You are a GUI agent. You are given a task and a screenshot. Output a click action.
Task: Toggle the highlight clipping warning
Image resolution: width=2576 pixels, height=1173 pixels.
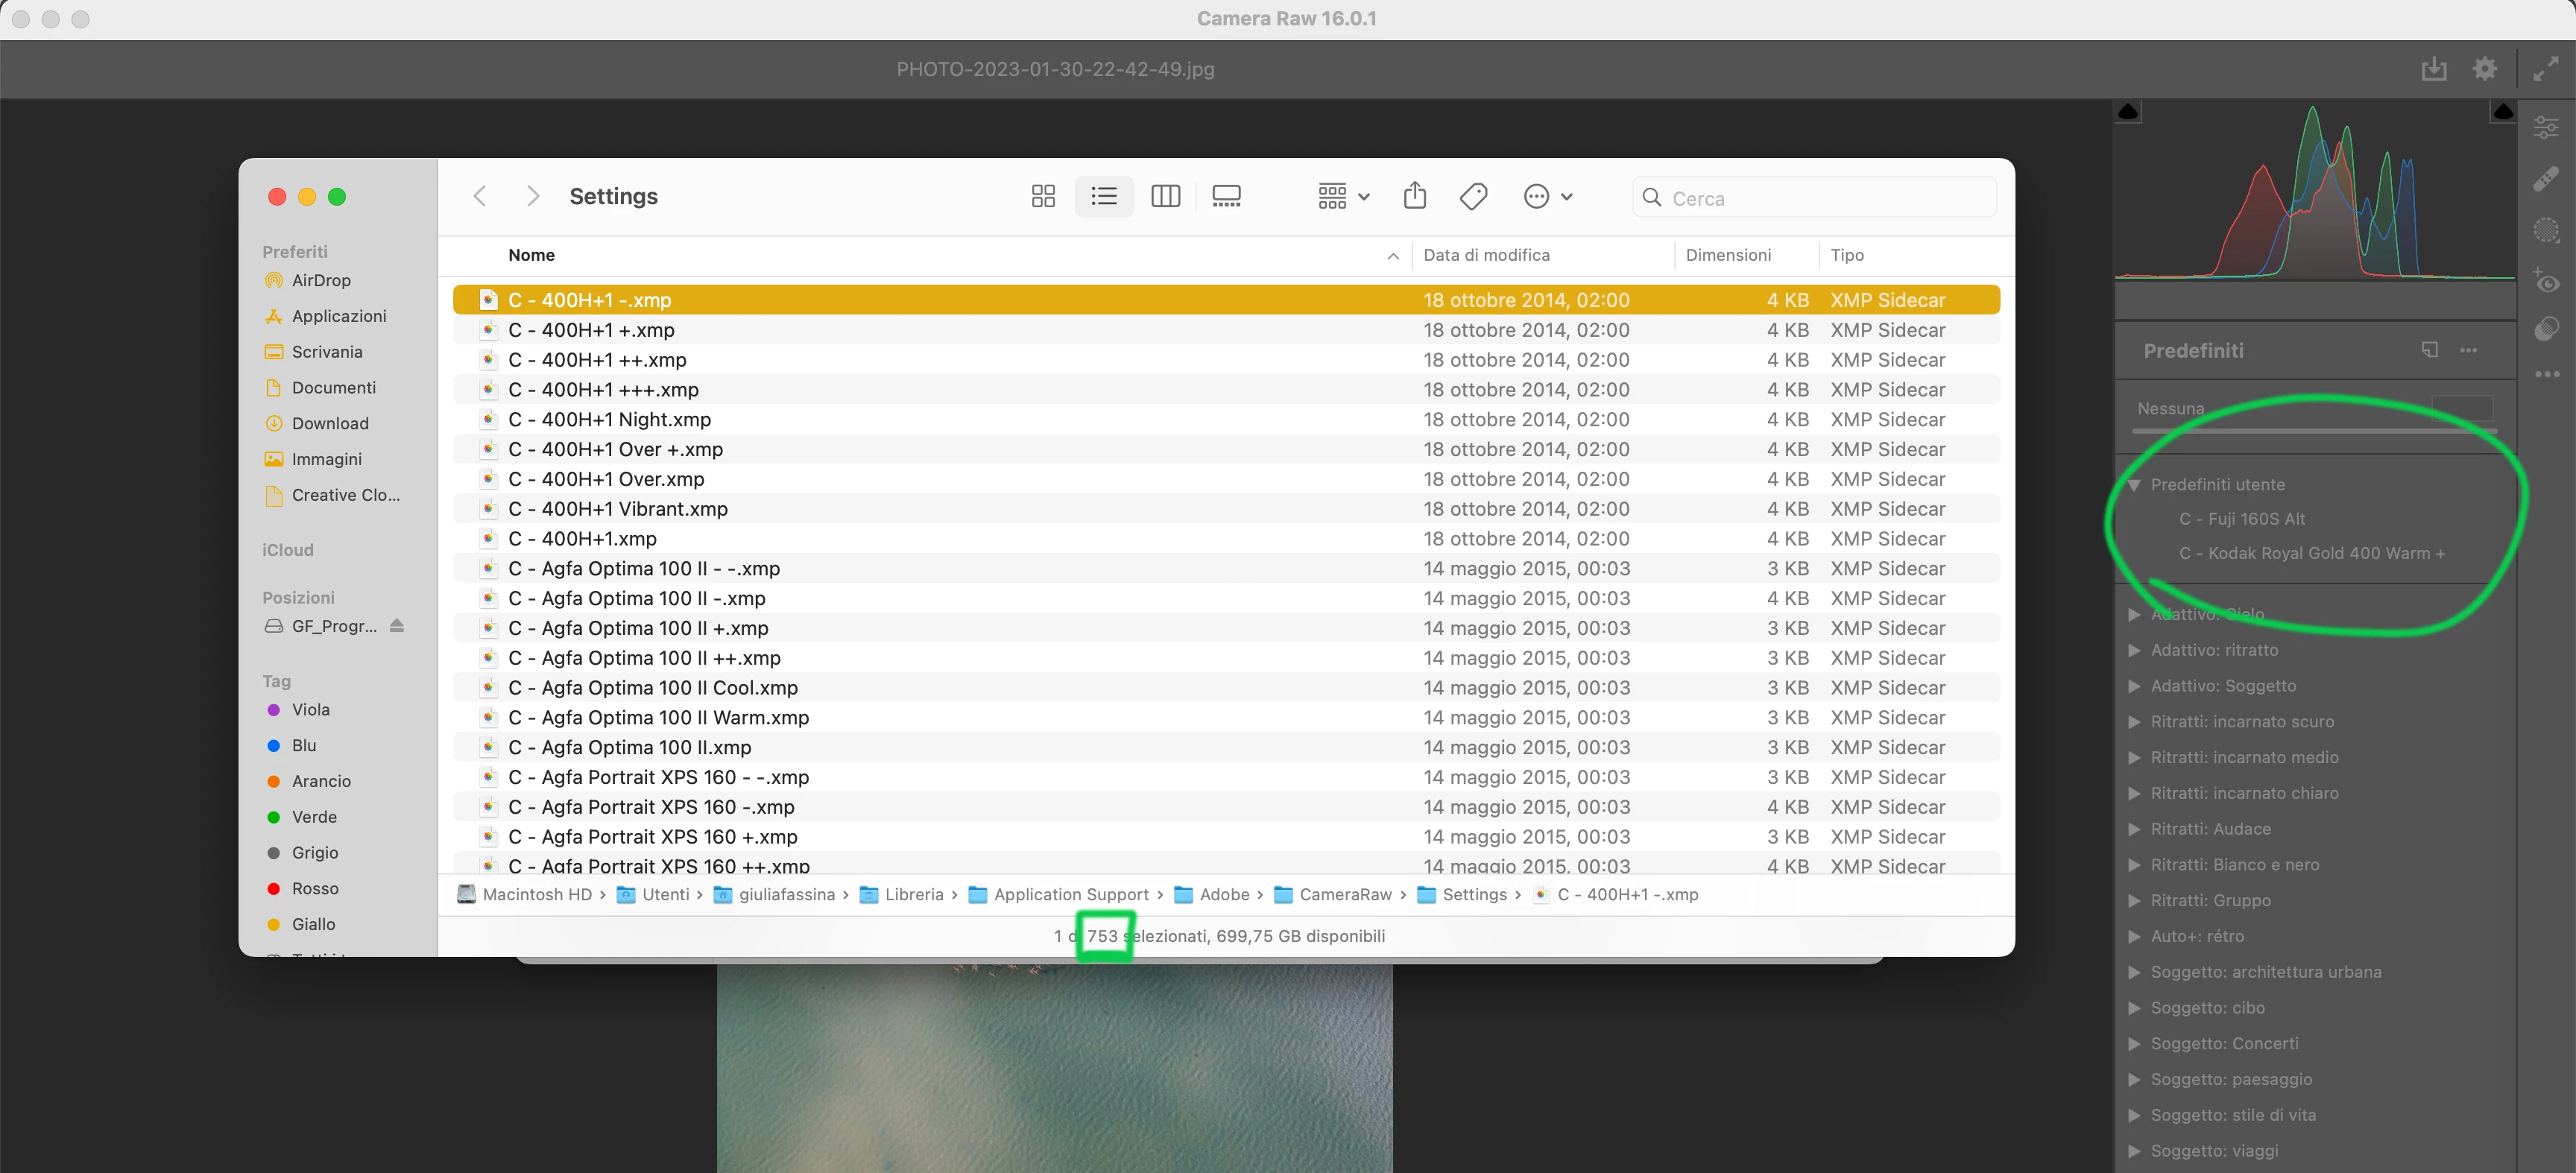tap(2503, 112)
